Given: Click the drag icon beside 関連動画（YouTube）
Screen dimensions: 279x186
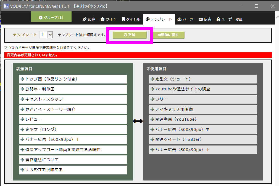Looking at the screenshot, I should click(x=152, y=119).
